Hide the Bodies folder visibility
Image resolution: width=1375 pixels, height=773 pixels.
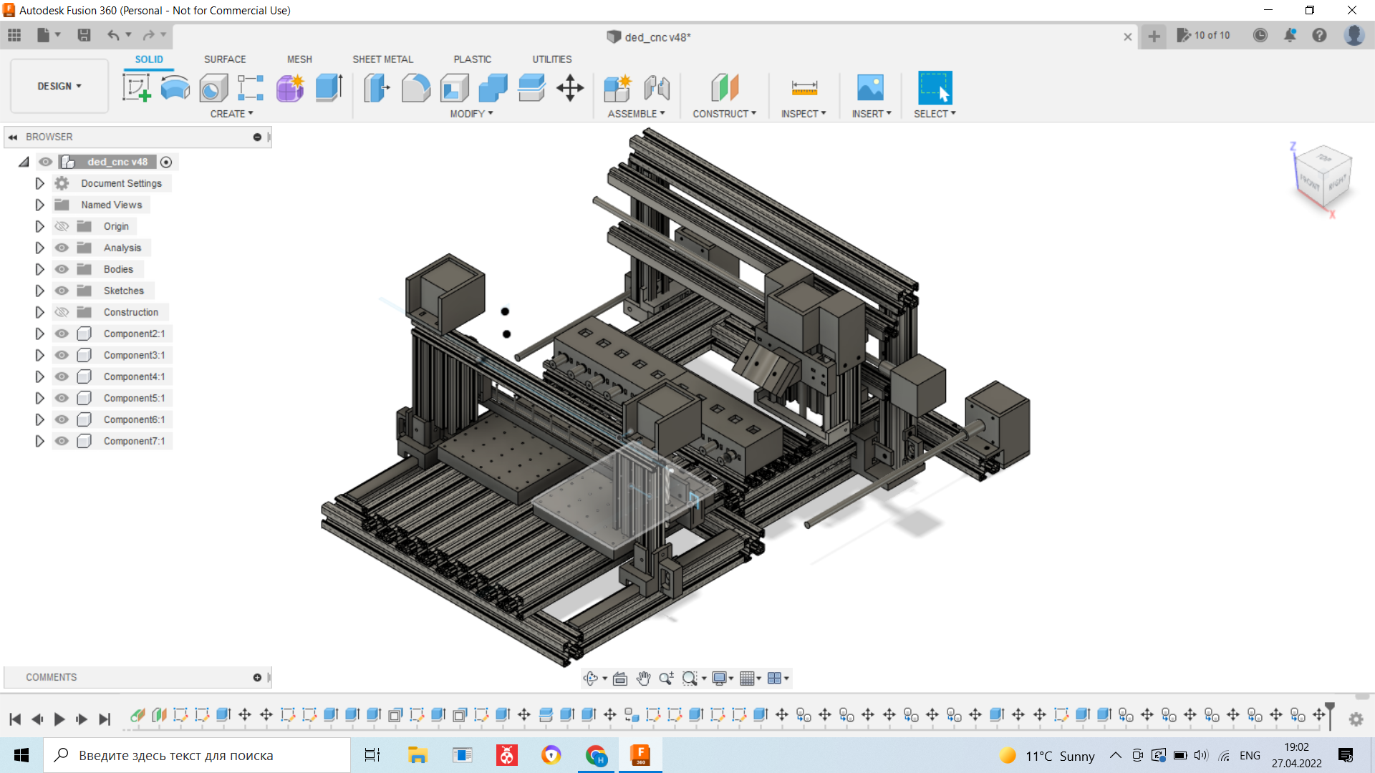[62, 269]
